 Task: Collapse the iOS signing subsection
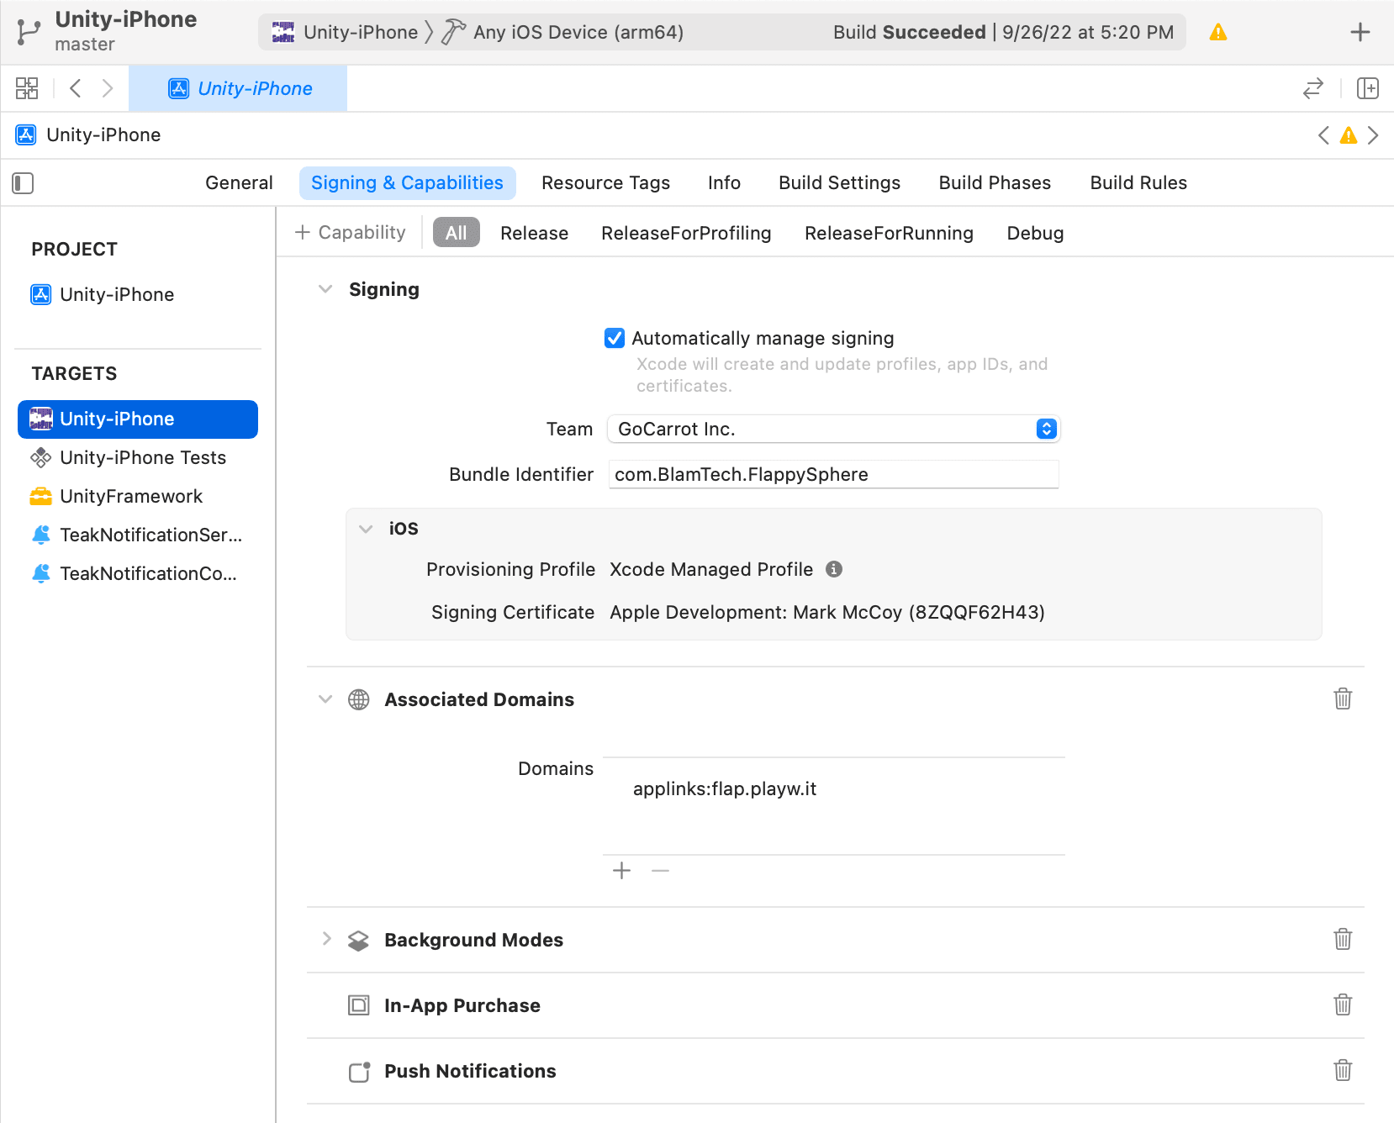366,529
